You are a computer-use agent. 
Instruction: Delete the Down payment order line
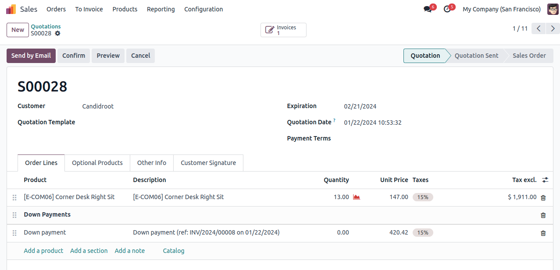click(543, 233)
